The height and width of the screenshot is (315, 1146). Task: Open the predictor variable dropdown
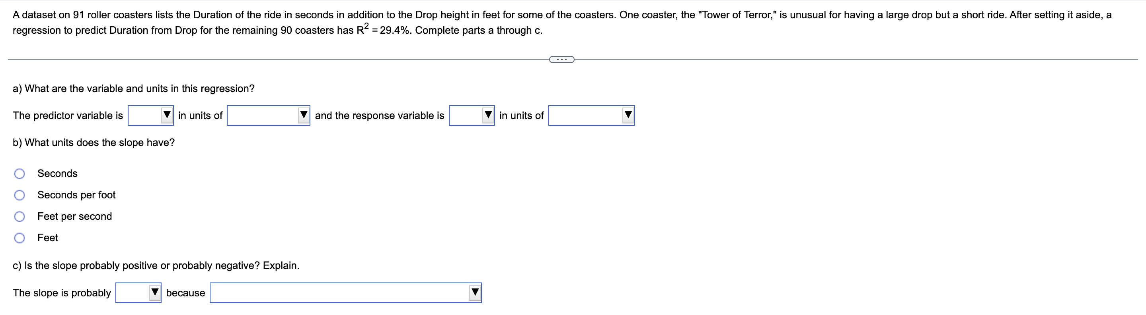click(x=150, y=115)
